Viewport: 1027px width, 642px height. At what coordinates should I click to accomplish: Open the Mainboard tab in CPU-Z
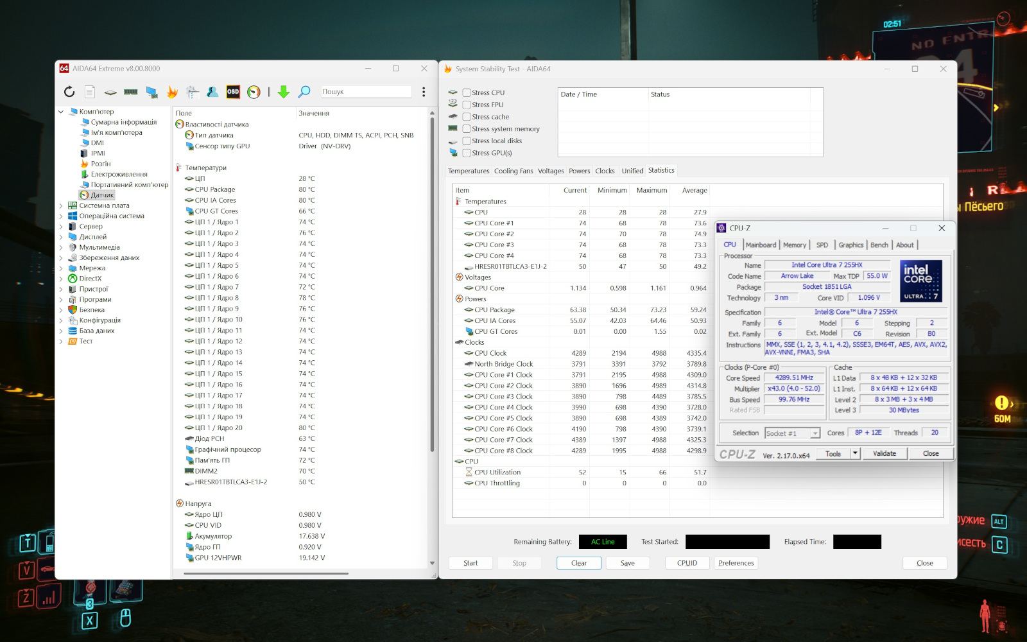click(x=761, y=245)
